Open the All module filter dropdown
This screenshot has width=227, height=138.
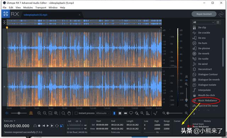[203, 22]
